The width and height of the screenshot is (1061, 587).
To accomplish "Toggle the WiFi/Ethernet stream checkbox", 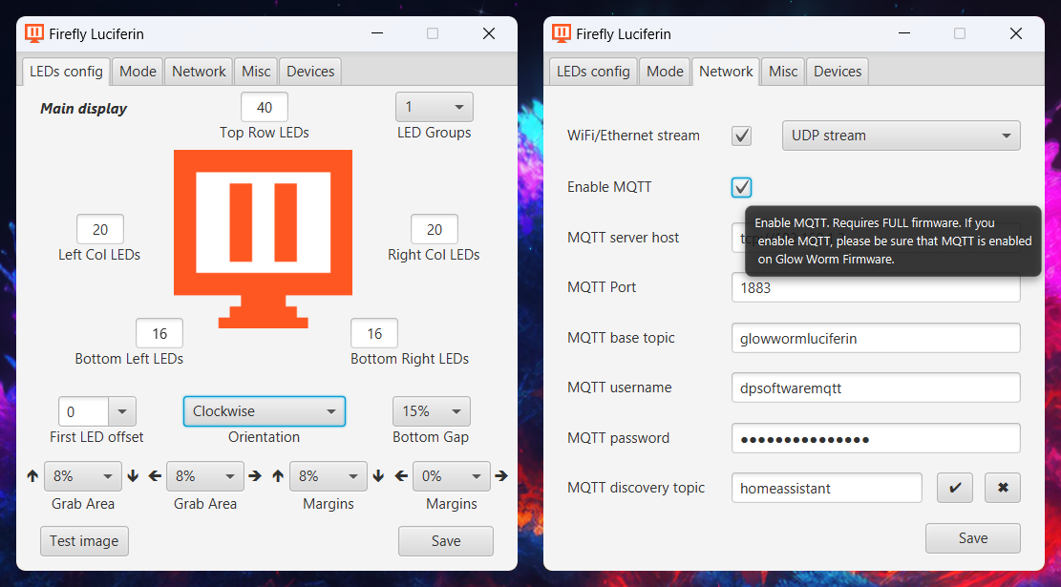I will click(742, 136).
